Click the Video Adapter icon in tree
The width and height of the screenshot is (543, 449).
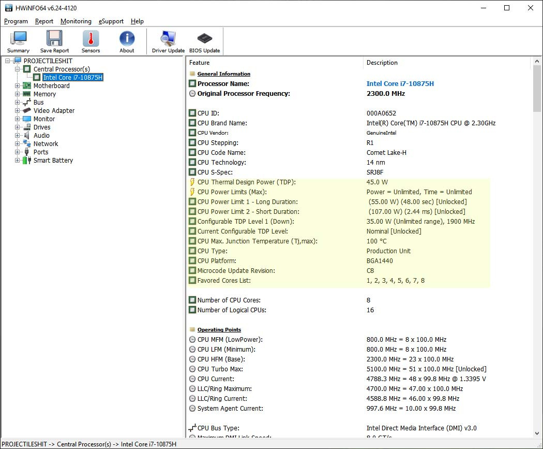pos(27,111)
